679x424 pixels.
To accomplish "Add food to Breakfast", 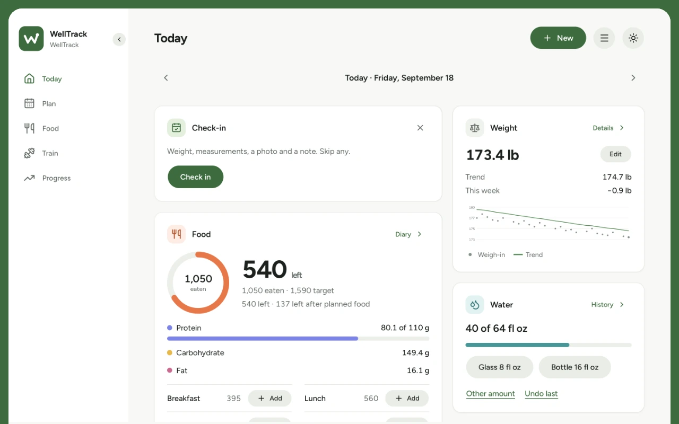I will [x=270, y=399].
